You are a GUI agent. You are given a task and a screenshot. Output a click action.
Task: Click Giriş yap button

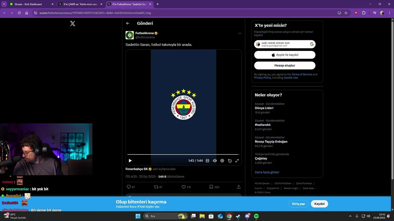click(298, 204)
